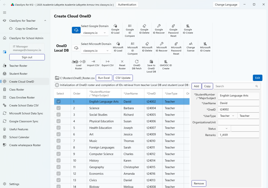Screen dimensions: 268x188
Task: Click the Export CSV tool
Action: pyautogui.click(x=108, y=63)
